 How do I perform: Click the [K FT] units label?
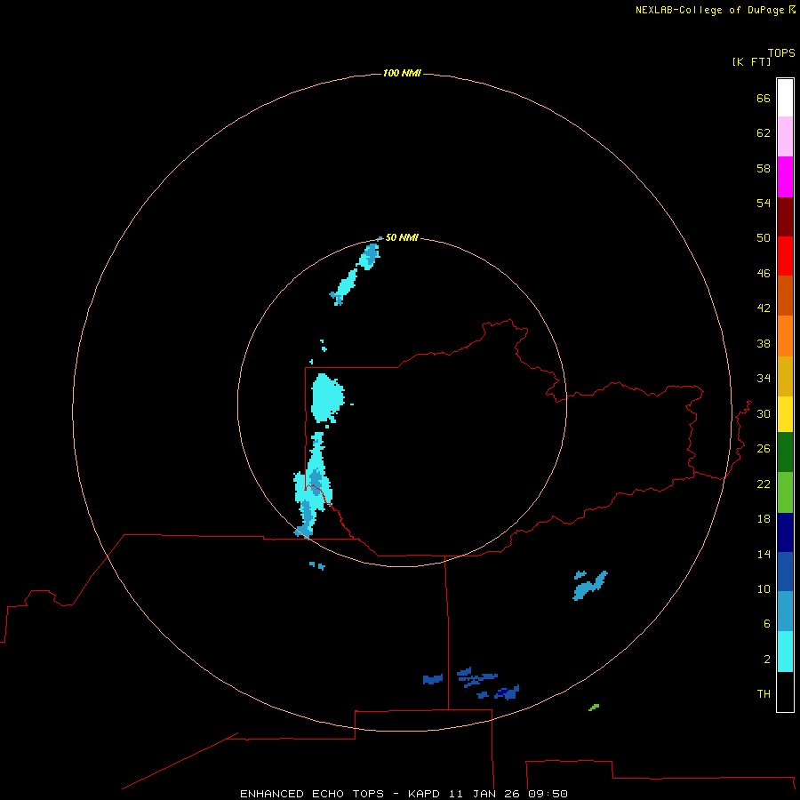[x=751, y=61]
